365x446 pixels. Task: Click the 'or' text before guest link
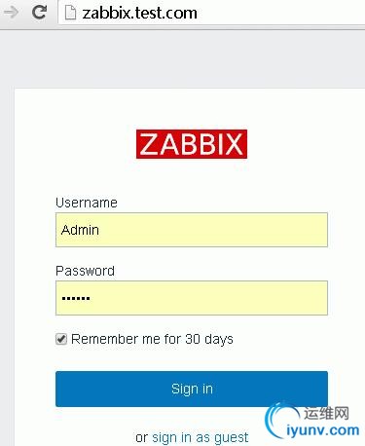[x=141, y=437]
